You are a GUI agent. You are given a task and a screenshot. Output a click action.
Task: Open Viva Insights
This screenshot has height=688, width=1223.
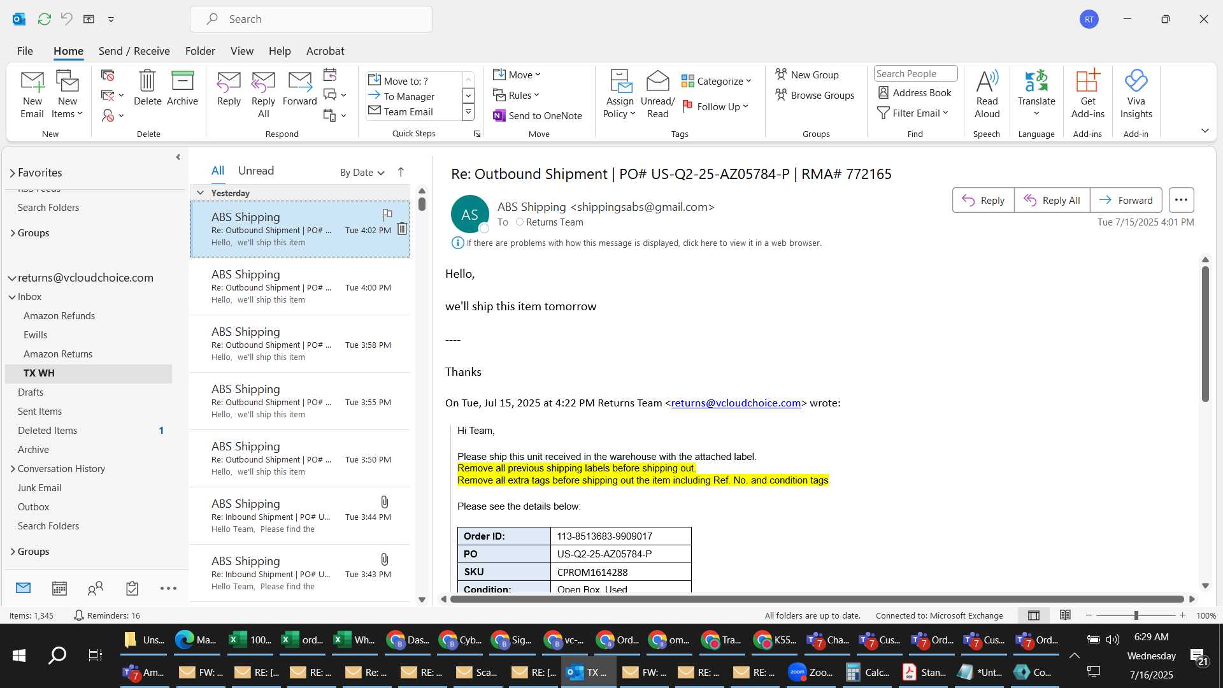click(x=1136, y=94)
